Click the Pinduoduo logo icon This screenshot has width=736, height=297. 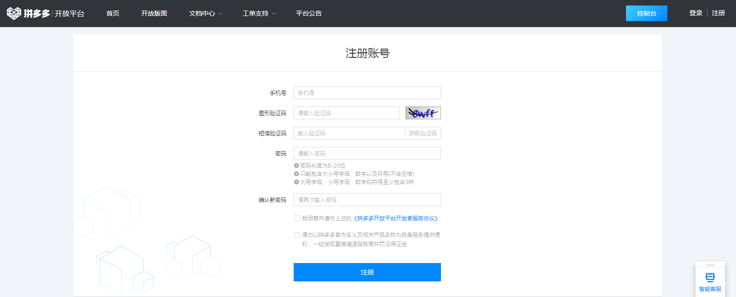(x=14, y=13)
